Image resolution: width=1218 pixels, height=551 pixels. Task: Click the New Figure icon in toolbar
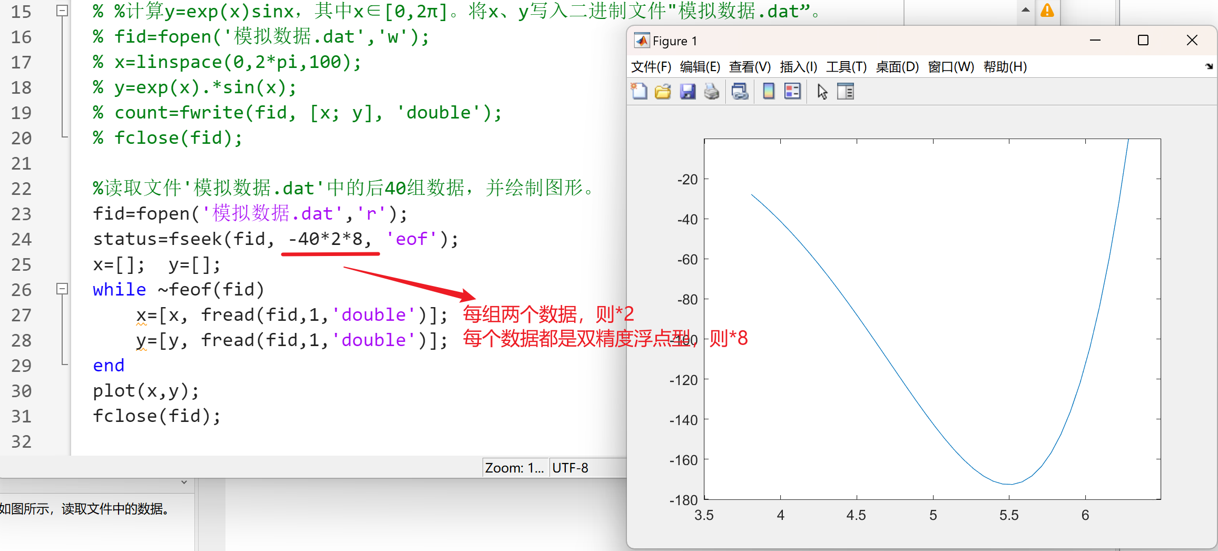(639, 92)
